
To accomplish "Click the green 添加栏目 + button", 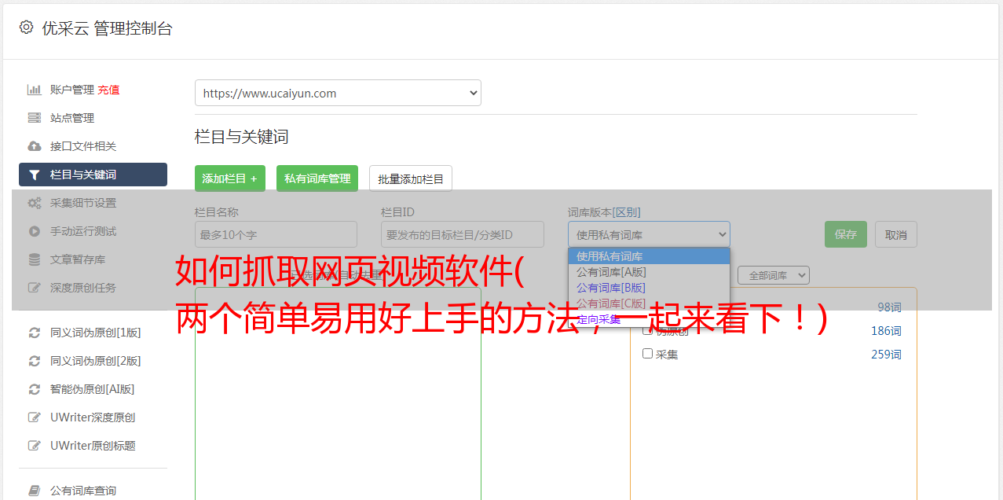I will pos(230,178).
